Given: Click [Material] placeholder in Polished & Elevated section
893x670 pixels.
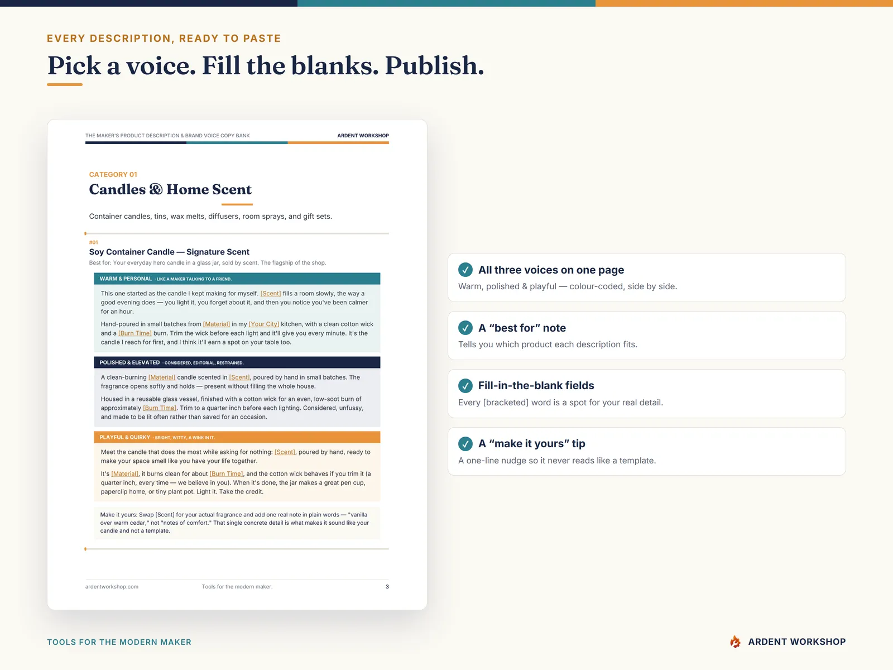Looking at the screenshot, I should click(x=162, y=377).
